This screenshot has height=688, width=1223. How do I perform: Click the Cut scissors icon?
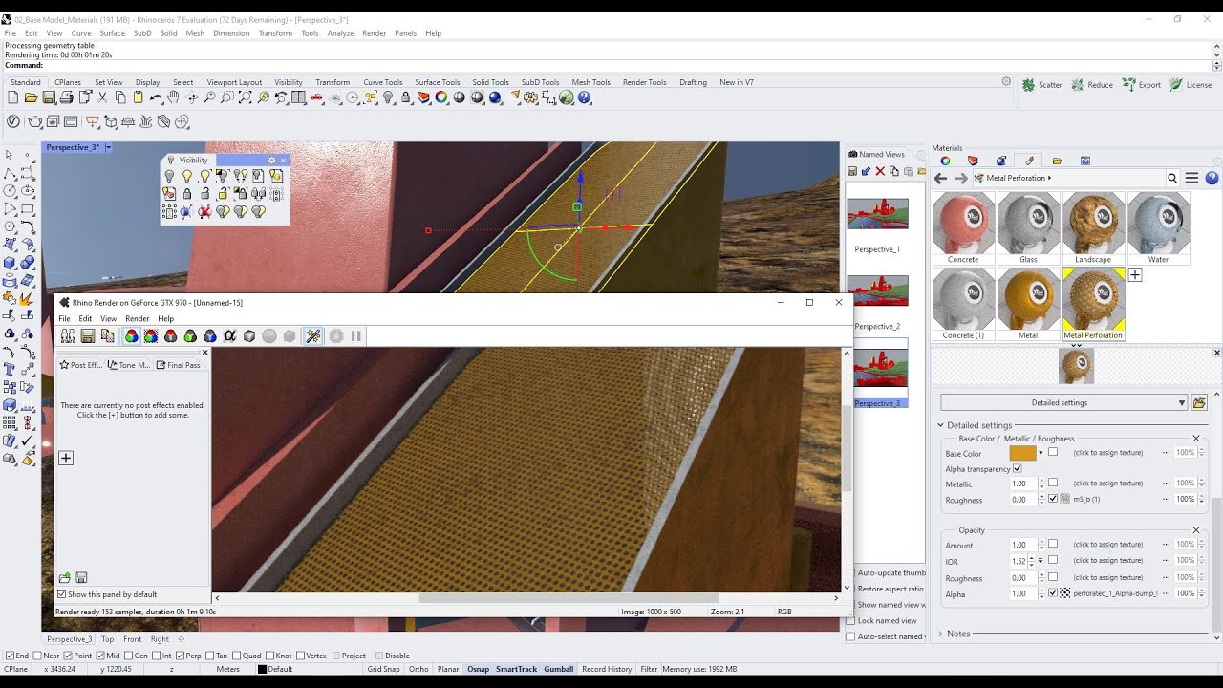click(102, 97)
